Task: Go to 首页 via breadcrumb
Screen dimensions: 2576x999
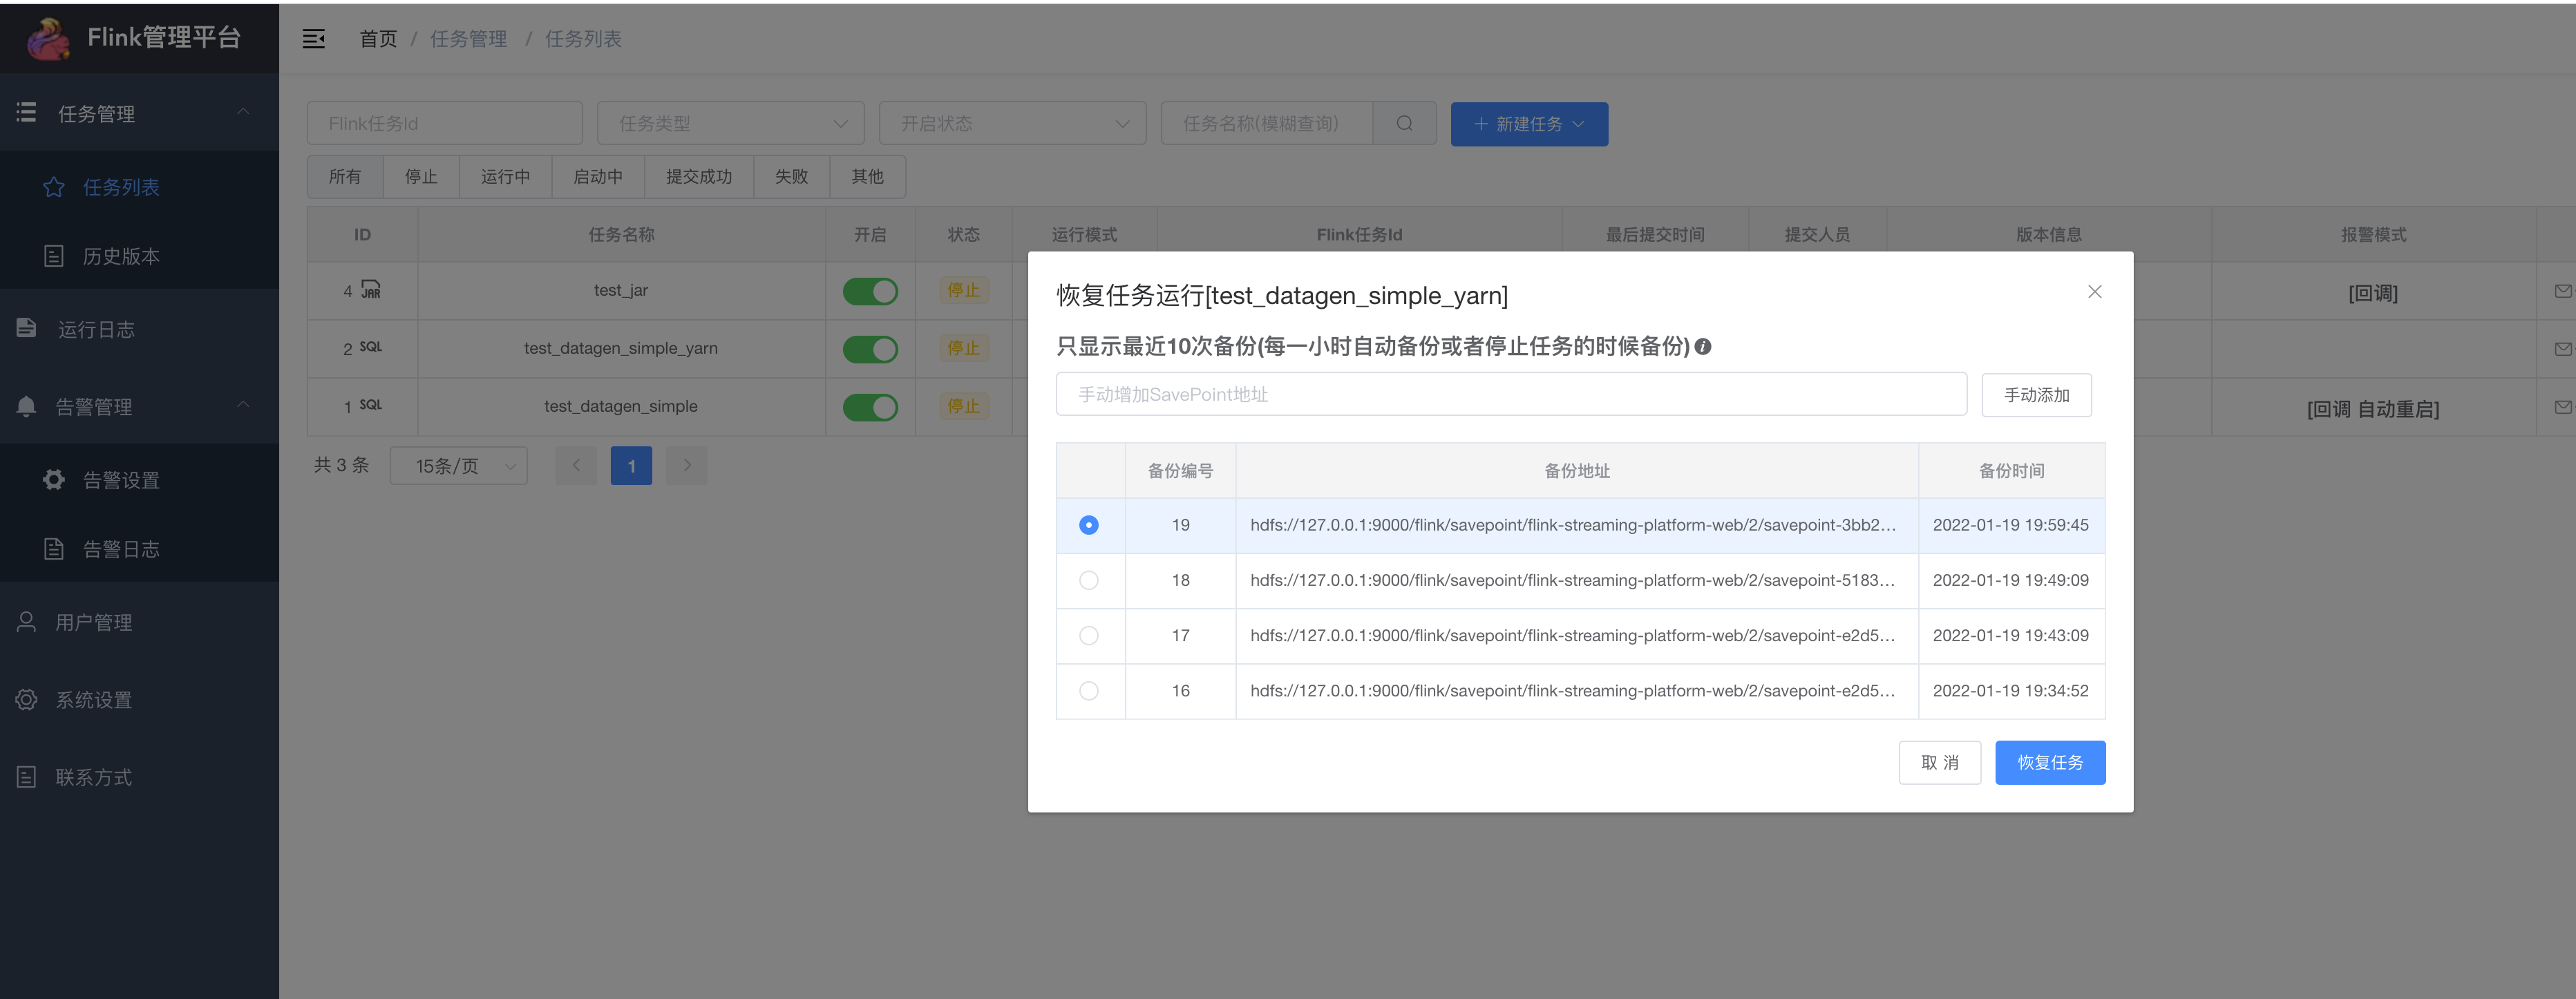Action: 378,39
